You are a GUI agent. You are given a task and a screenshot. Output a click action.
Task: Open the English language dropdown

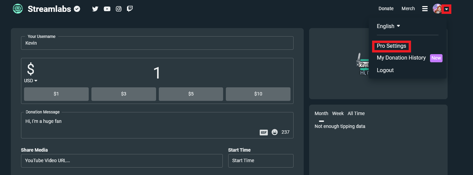[388, 26]
